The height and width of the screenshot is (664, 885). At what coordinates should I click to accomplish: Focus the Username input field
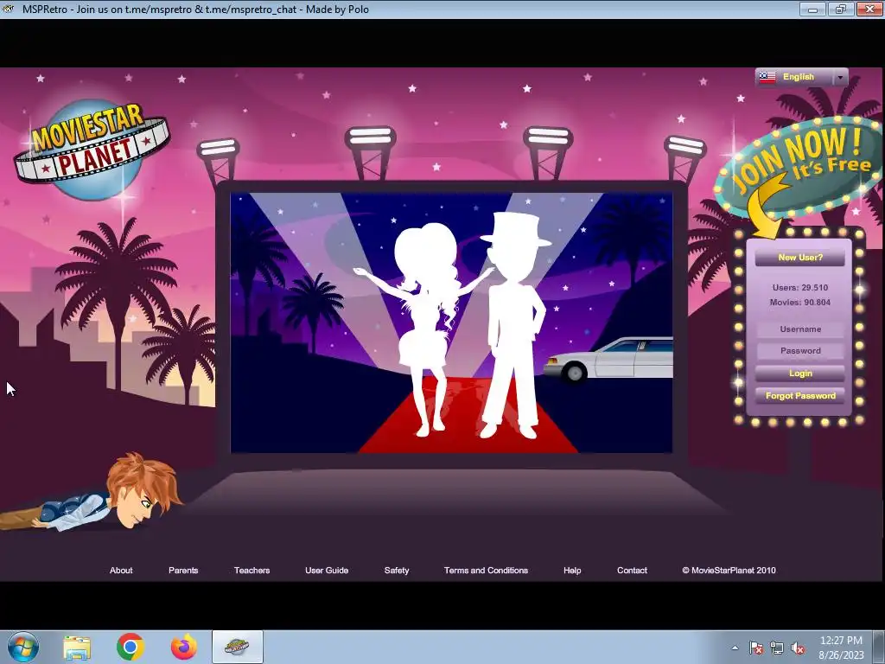[799, 329]
